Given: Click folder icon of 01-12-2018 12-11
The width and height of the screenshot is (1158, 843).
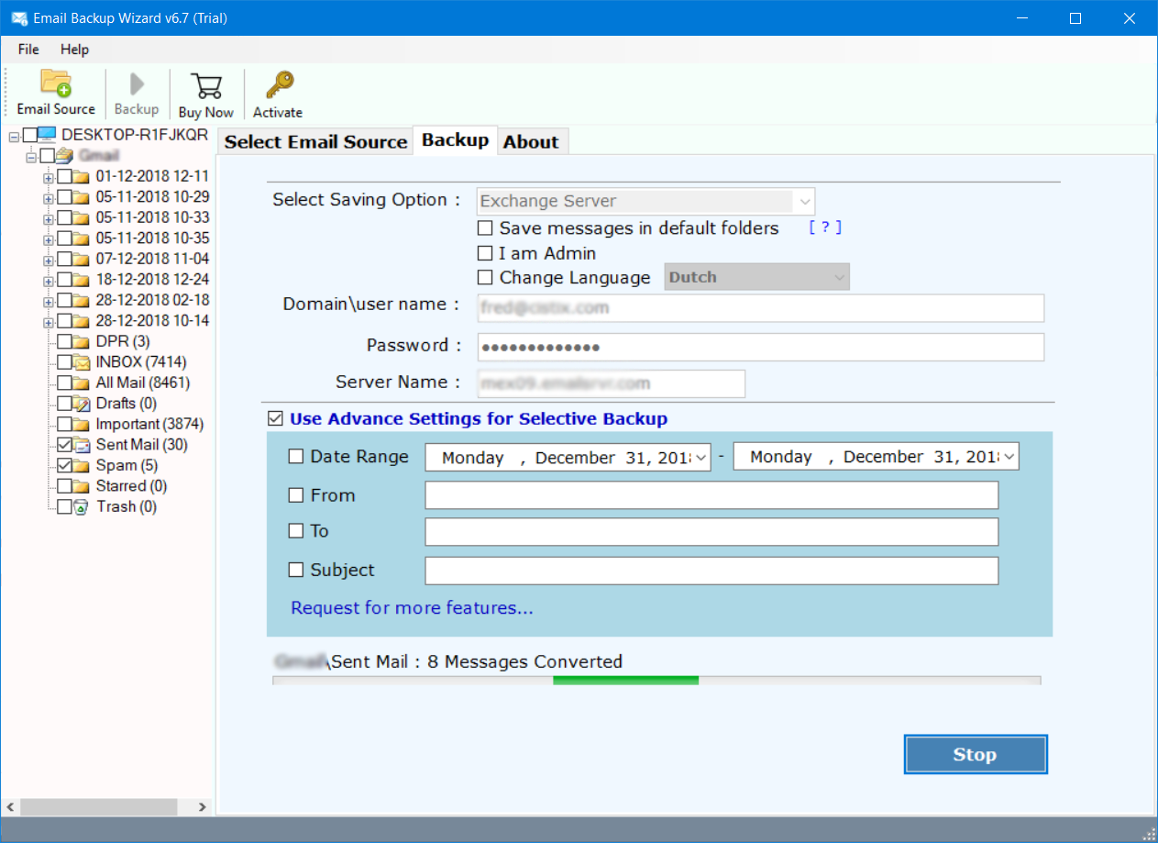Looking at the screenshot, I should point(82,176).
